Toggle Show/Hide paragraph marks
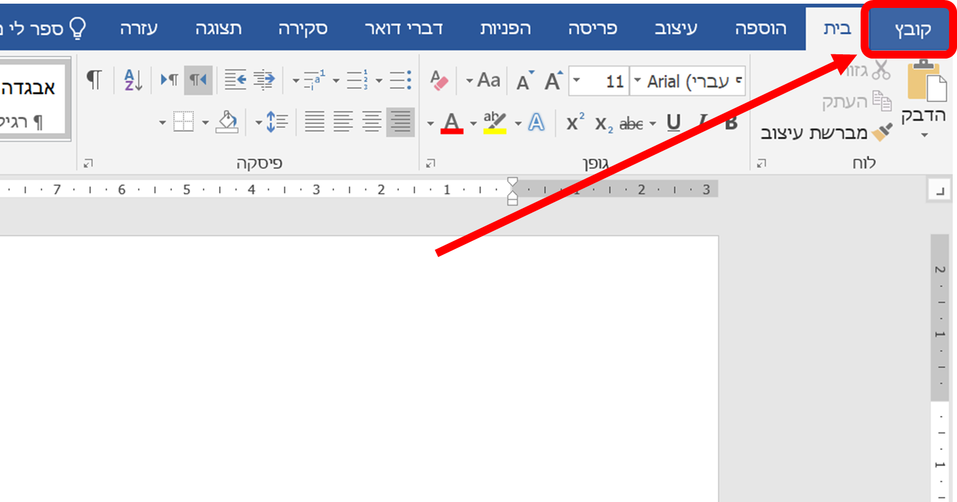 pyautogui.click(x=94, y=80)
